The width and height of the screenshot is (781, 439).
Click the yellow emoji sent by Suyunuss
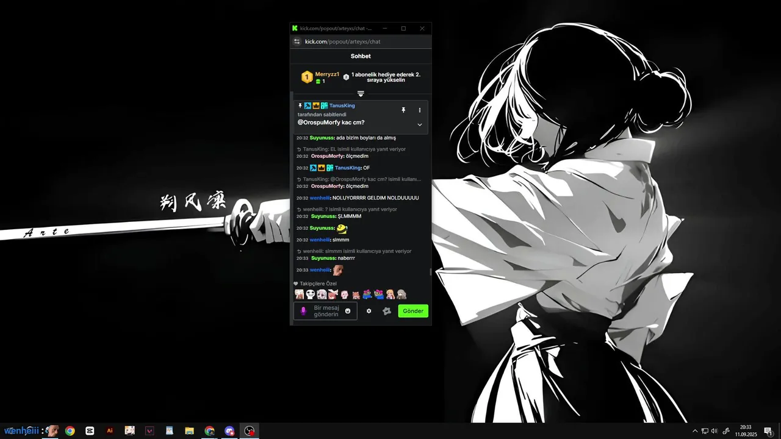coord(342,228)
